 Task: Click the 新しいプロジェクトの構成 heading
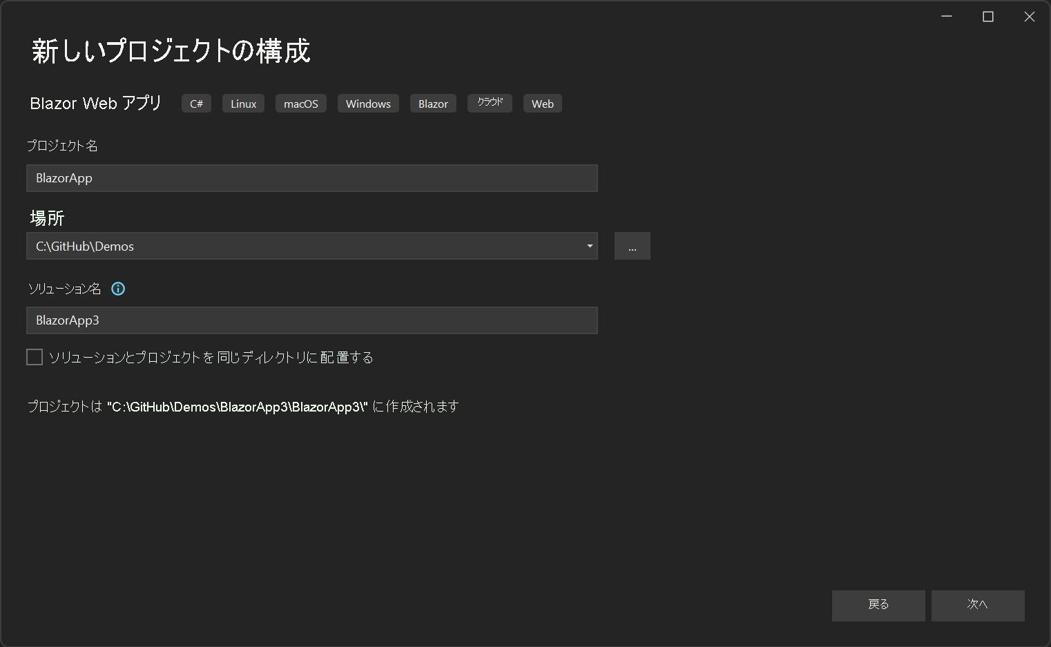pyautogui.click(x=171, y=51)
